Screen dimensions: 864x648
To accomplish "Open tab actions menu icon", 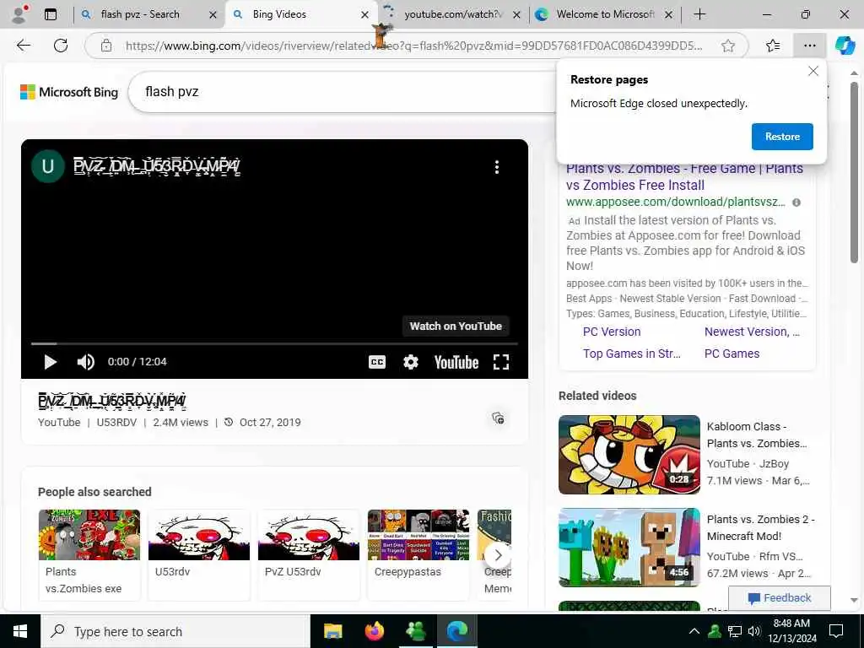I will pos(51,15).
